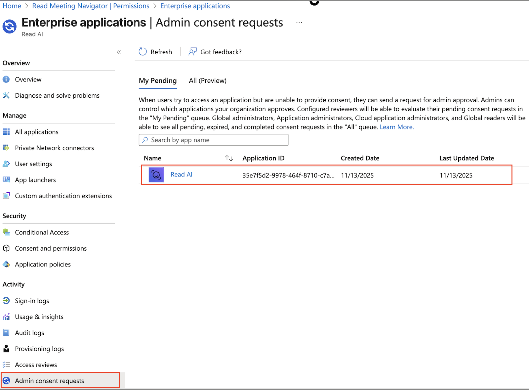Viewport: 529px width, 390px height.
Task: Open Diagnose and solve problems
Action: pos(57,95)
